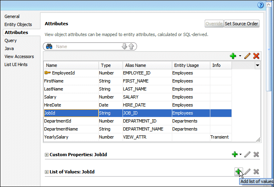
Task: Delete selected attribute with red X
Action: pyautogui.click(x=256, y=56)
